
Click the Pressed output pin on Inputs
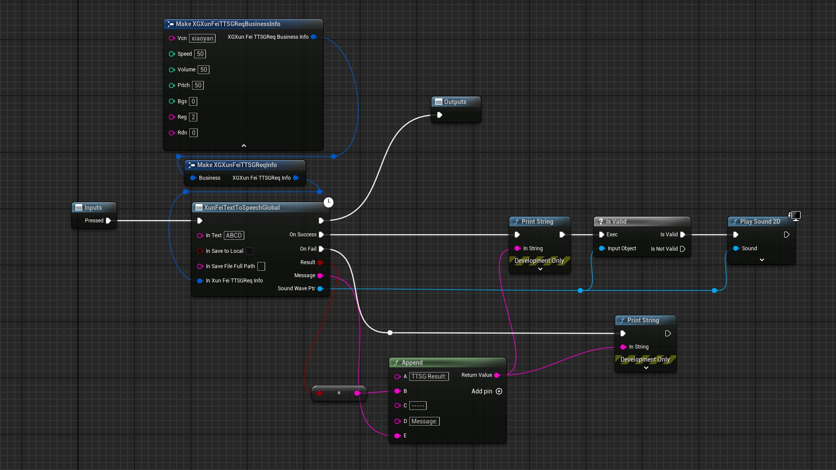click(x=108, y=221)
